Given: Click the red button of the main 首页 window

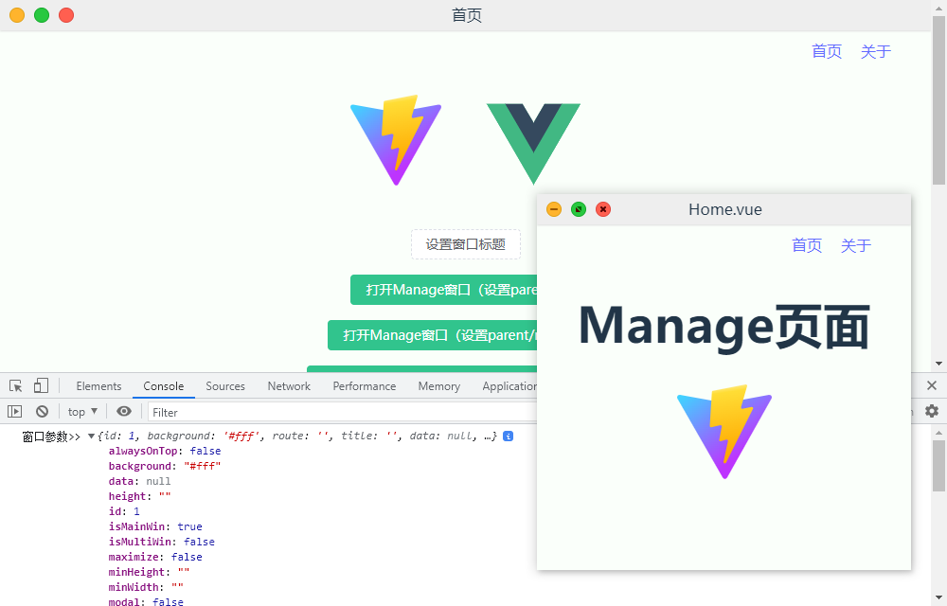Looking at the screenshot, I should coord(66,15).
